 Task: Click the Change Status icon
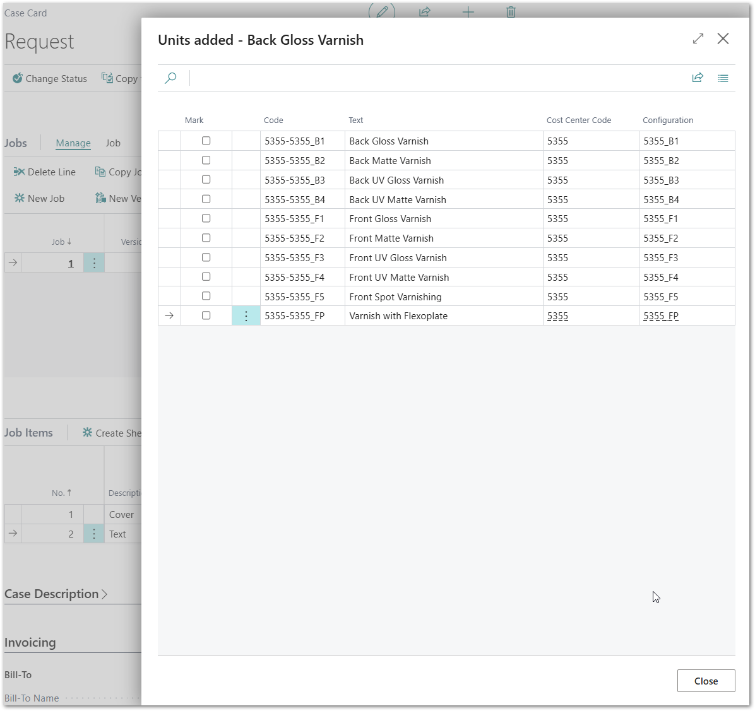click(18, 79)
